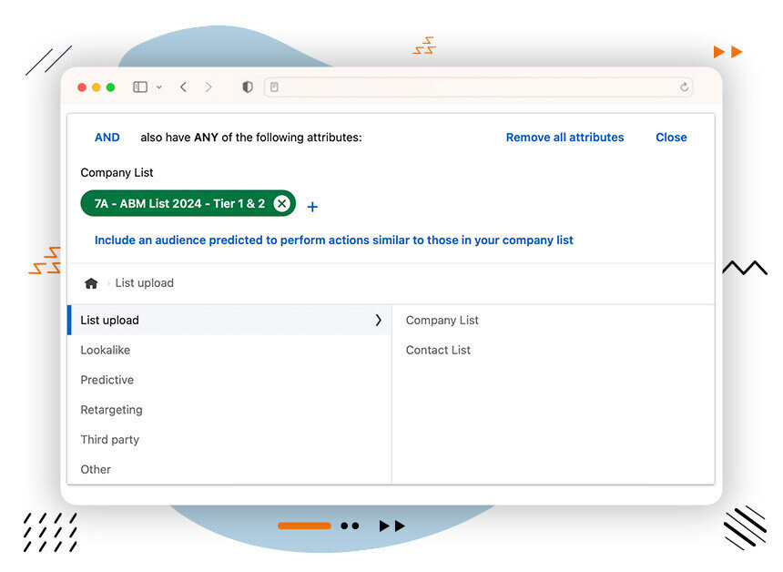Click the plus icon to add attribute
Screen dimensions: 783x572
click(312, 207)
